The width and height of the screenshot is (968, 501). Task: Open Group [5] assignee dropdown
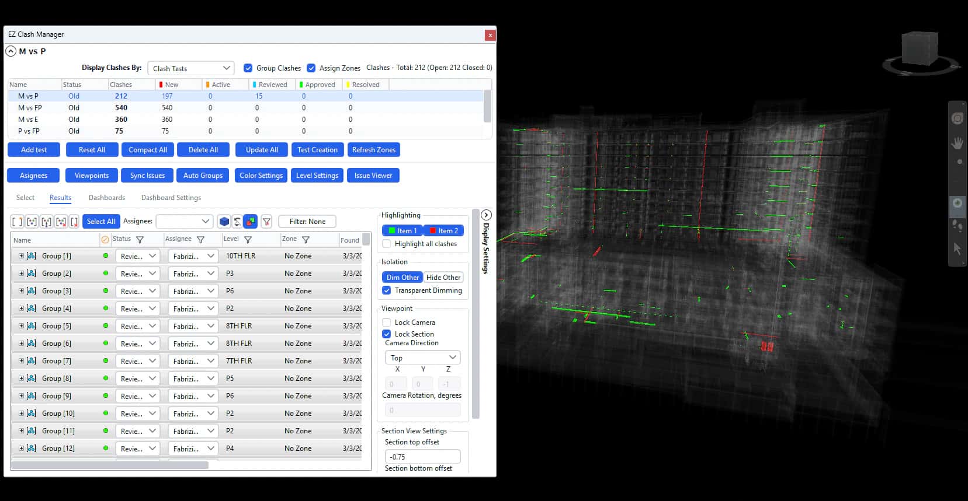pos(193,326)
